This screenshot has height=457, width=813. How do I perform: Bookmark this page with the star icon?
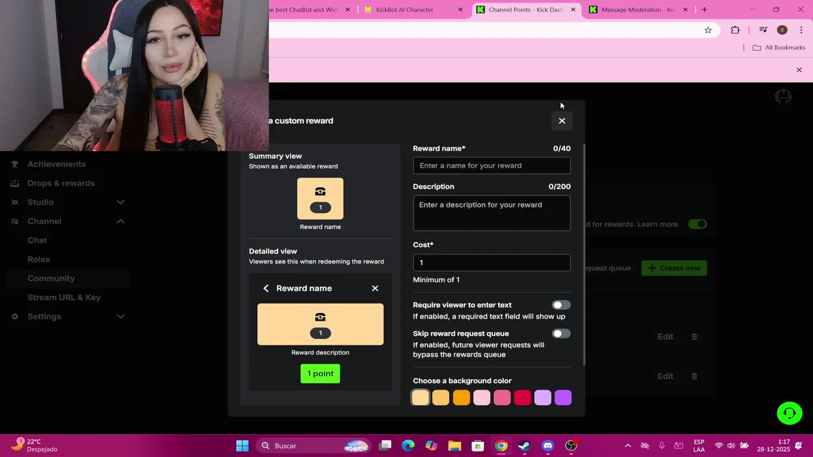[x=708, y=30]
